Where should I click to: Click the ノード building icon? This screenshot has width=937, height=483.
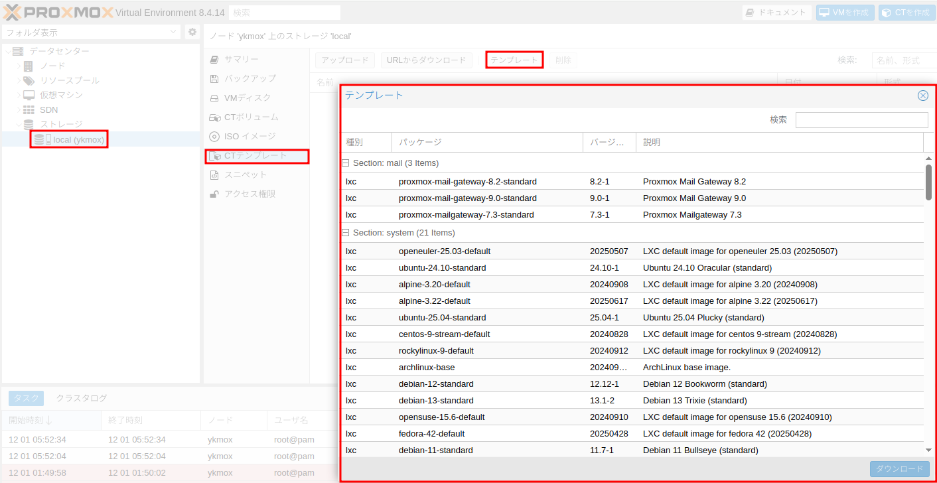coord(28,66)
